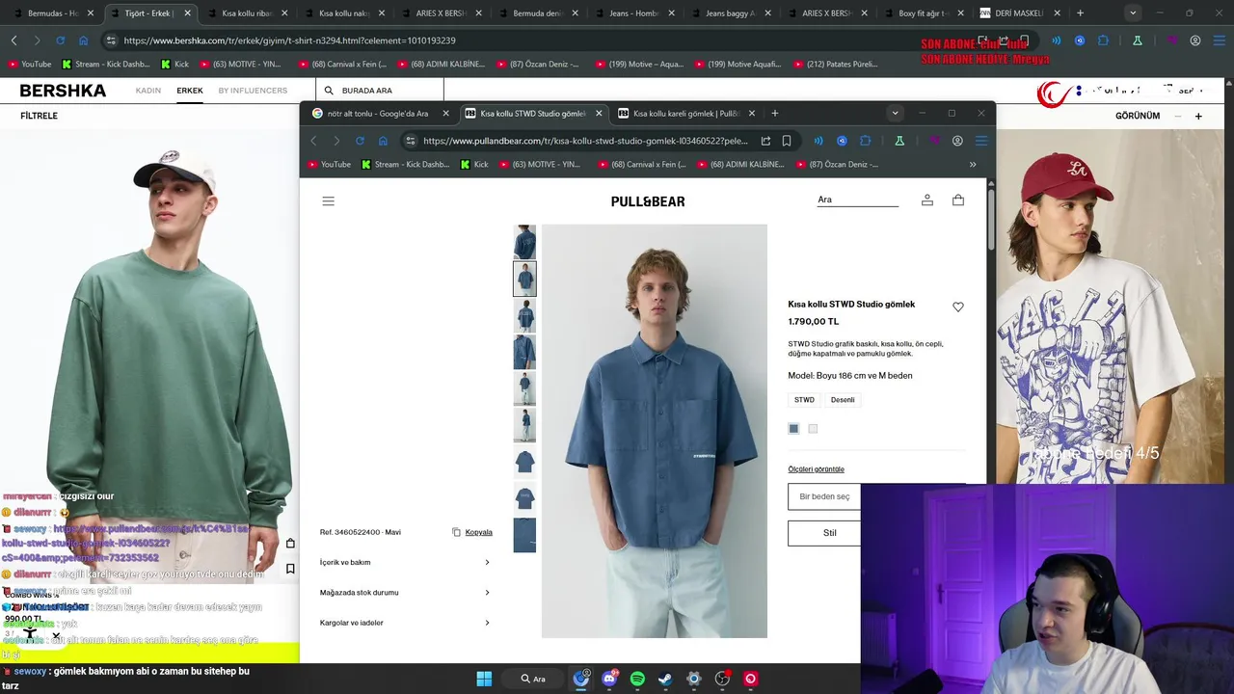Click the Pull&Bear Ara search field
1234x694 pixels.
click(x=857, y=200)
